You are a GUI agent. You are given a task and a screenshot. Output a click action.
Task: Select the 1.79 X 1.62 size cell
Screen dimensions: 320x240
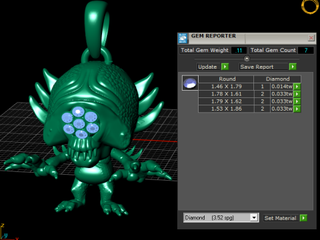pos(226,101)
